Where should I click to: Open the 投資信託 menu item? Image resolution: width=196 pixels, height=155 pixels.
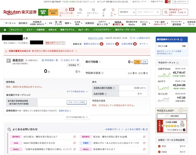(x=90, y=23)
